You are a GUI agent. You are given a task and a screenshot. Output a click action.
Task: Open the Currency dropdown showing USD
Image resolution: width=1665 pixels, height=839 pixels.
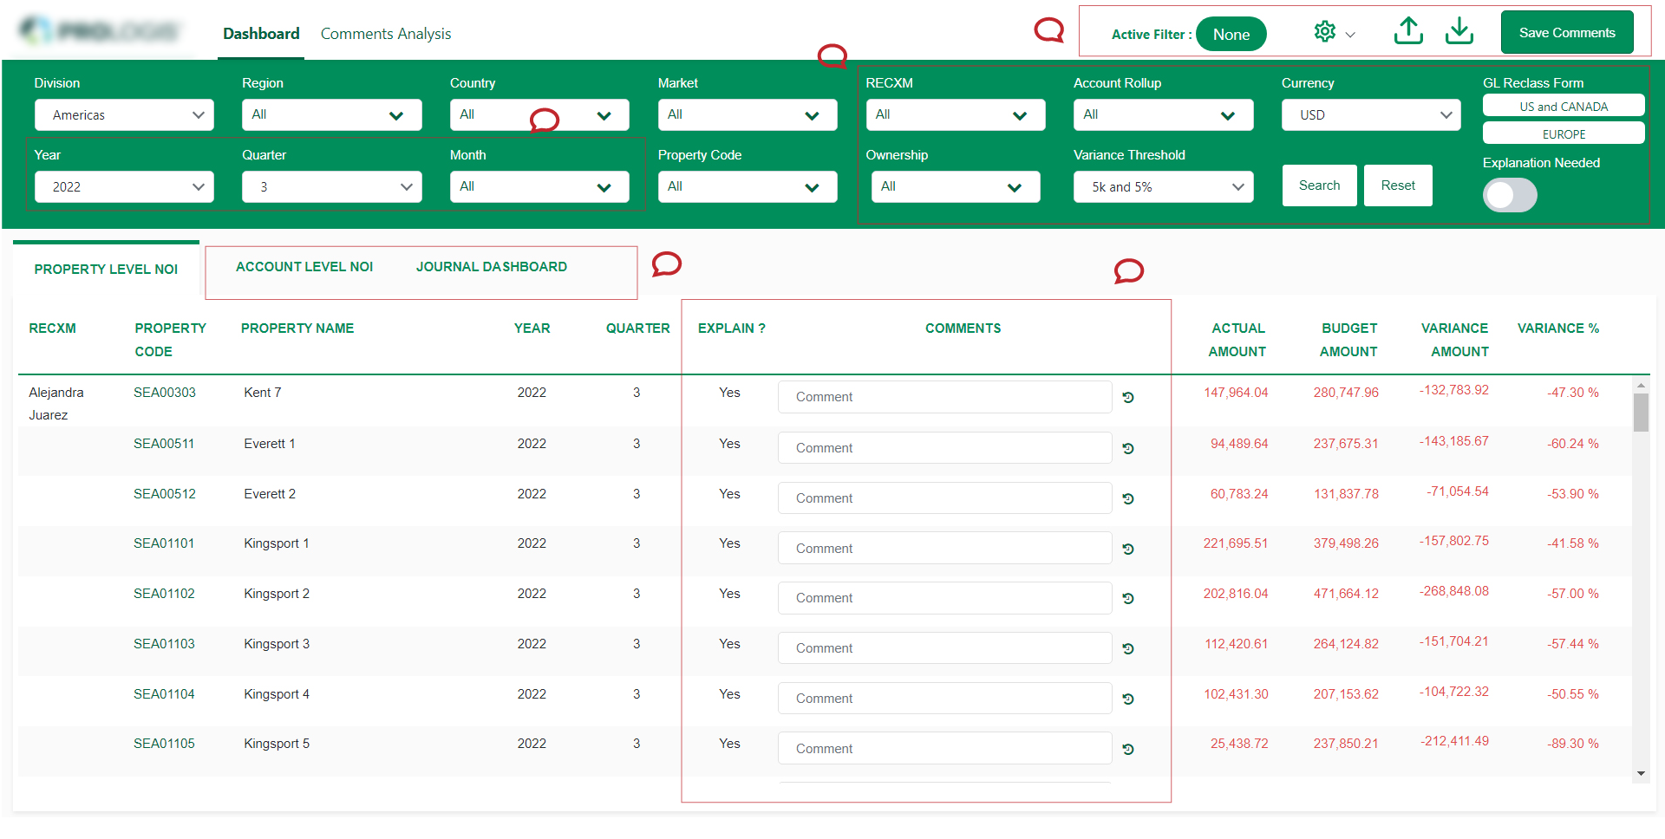coord(1370,115)
